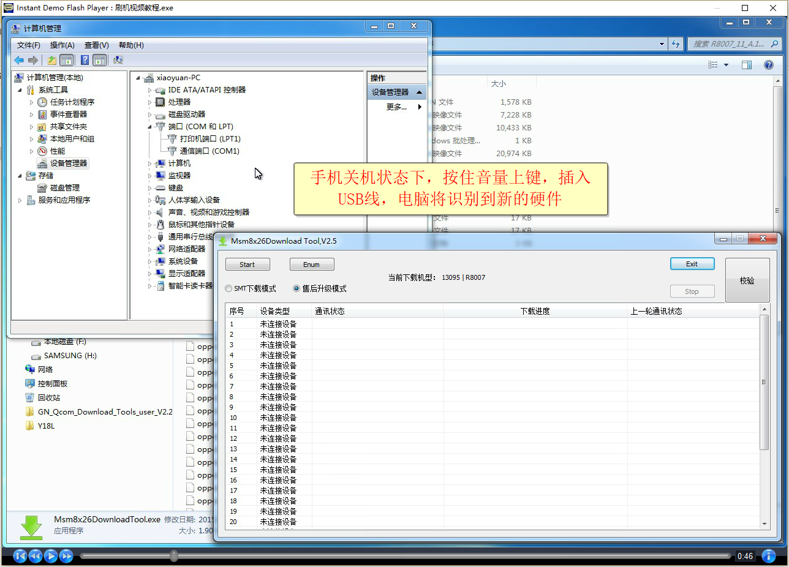
Task: Collapse the Ports (COM and LPT) node
Action: 149,127
